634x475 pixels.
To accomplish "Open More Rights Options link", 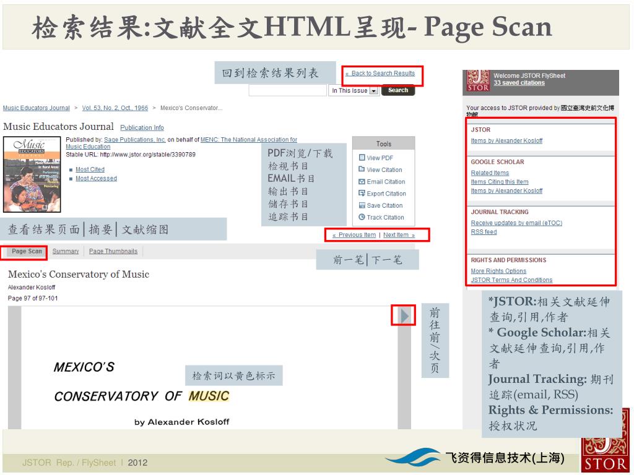I will 498,271.
